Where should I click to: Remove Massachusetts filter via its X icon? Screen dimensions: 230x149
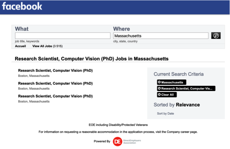(159, 82)
